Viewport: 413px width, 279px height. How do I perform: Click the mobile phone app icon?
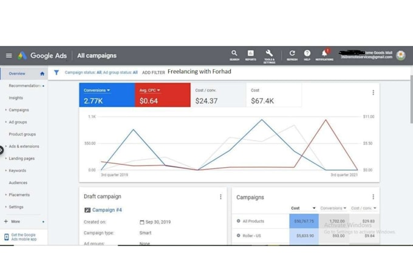pos(7,237)
